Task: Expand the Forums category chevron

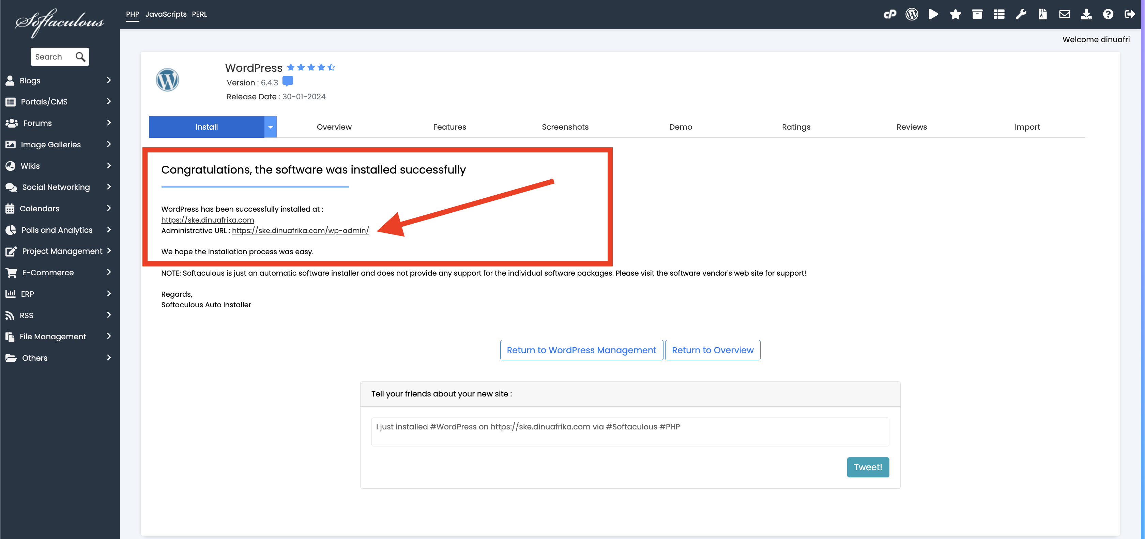Action: [x=109, y=122]
